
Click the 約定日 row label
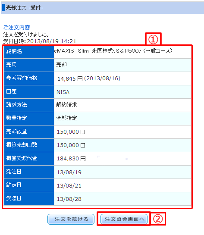pyautogui.click(x=14, y=185)
